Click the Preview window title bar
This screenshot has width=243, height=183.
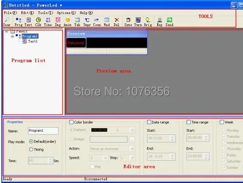point(107,33)
